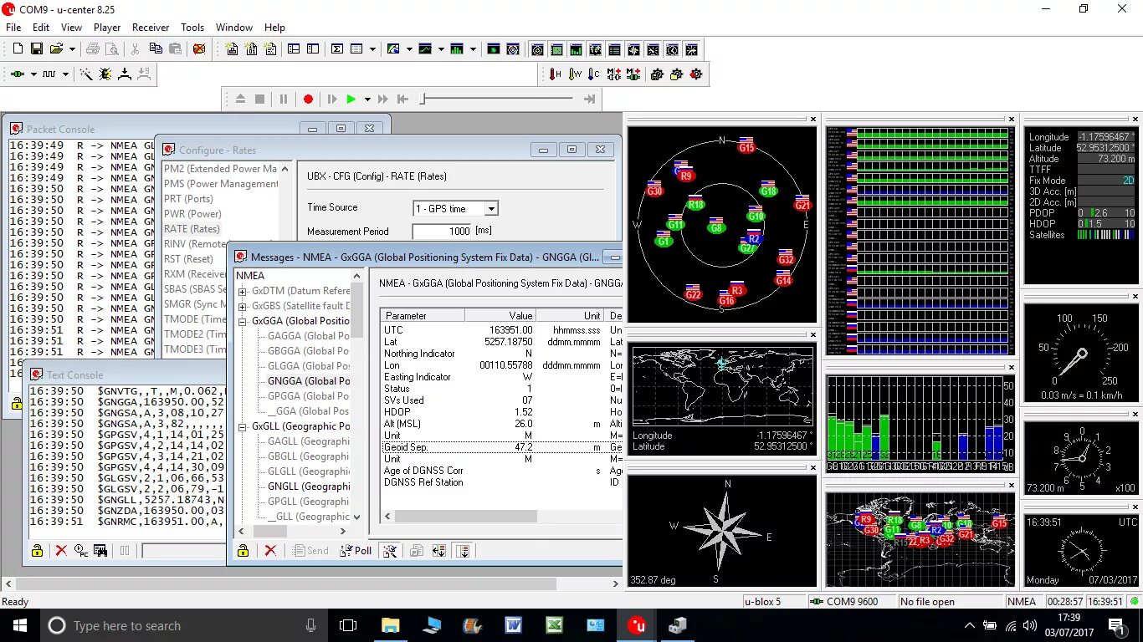Select PRT (Ports) in Configure list
The image size is (1143, 642).
(x=188, y=199)
